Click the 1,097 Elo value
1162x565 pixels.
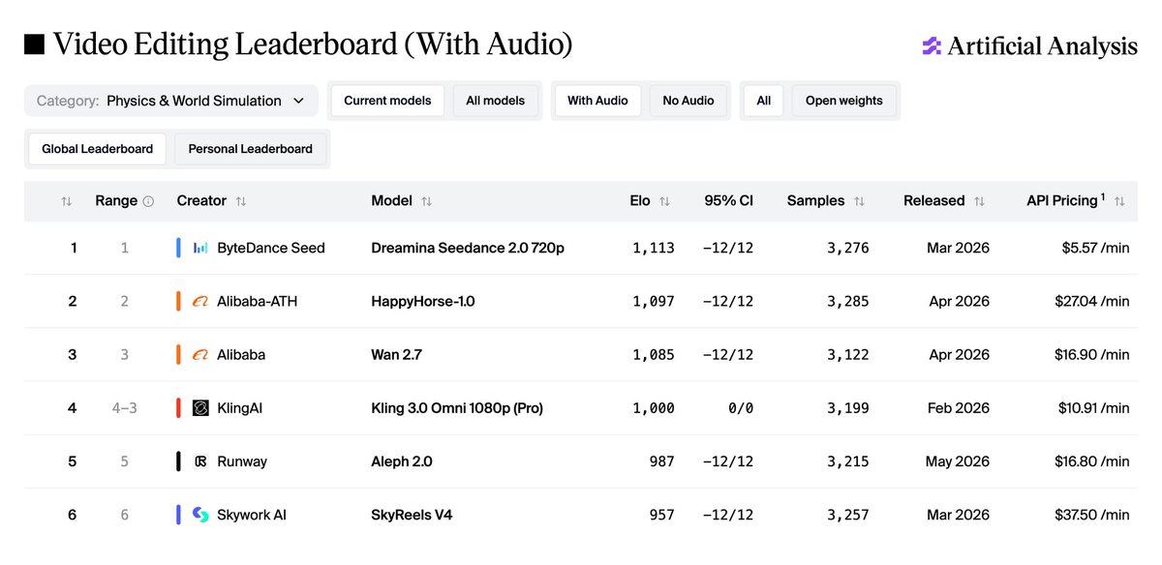(654, 301)
